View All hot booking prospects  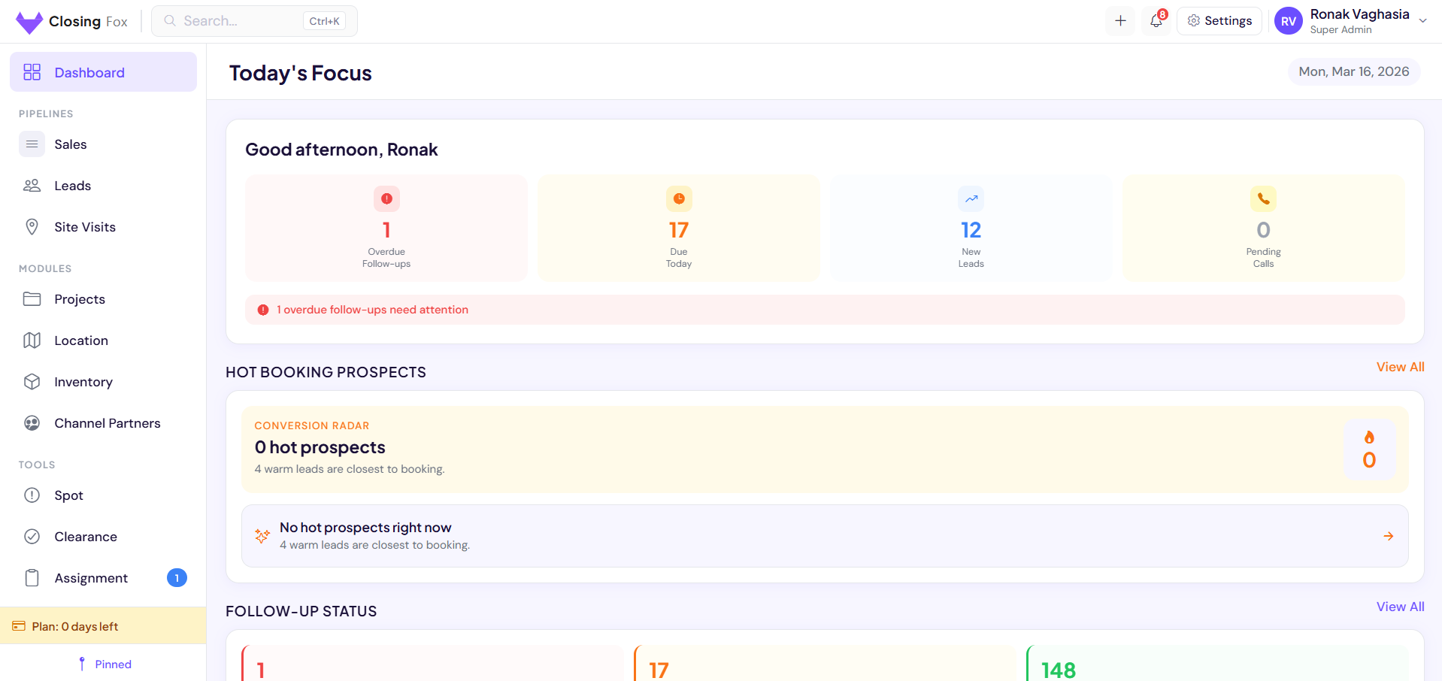(x=1400, y=367)
